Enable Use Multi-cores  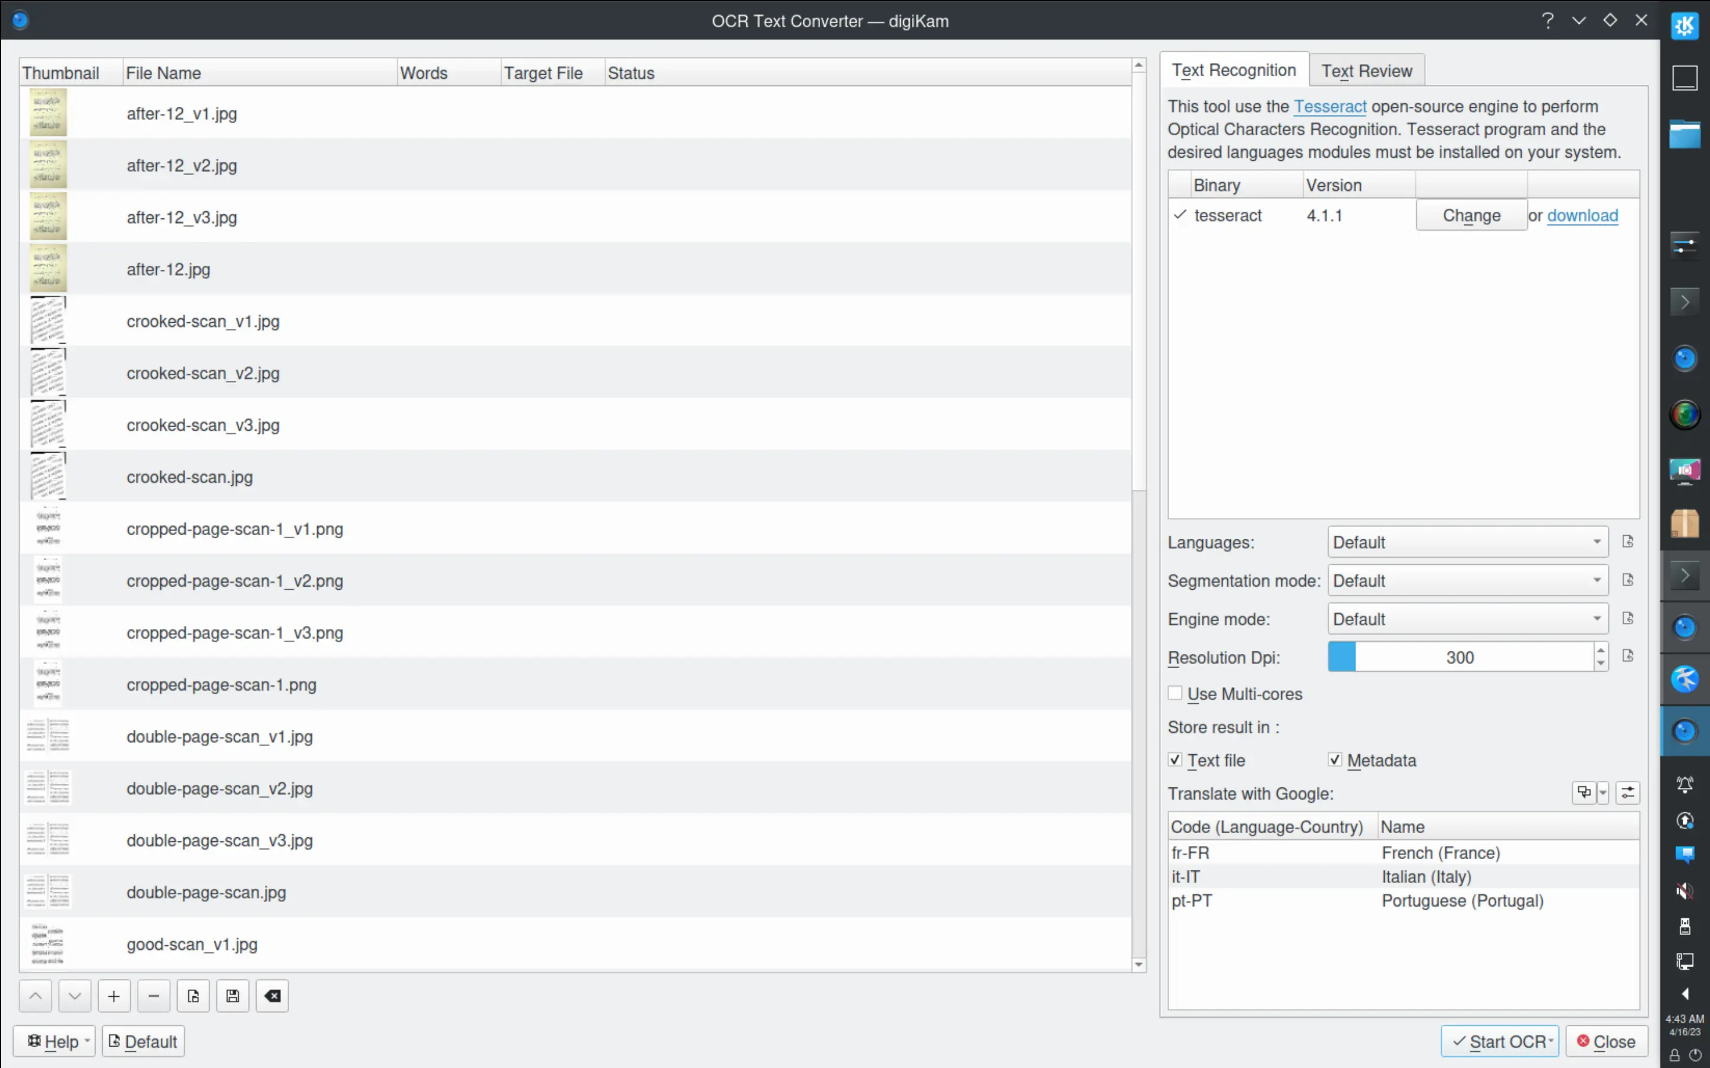point(1175,693)
